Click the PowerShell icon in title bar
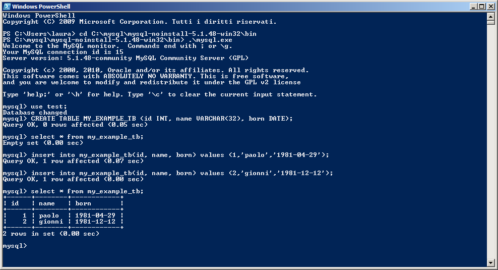This screenshot has width=498, height=270. 7,7
